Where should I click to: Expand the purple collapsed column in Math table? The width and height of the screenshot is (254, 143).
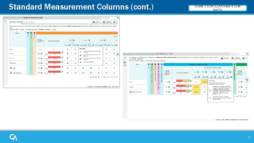(x=158, y=64)
